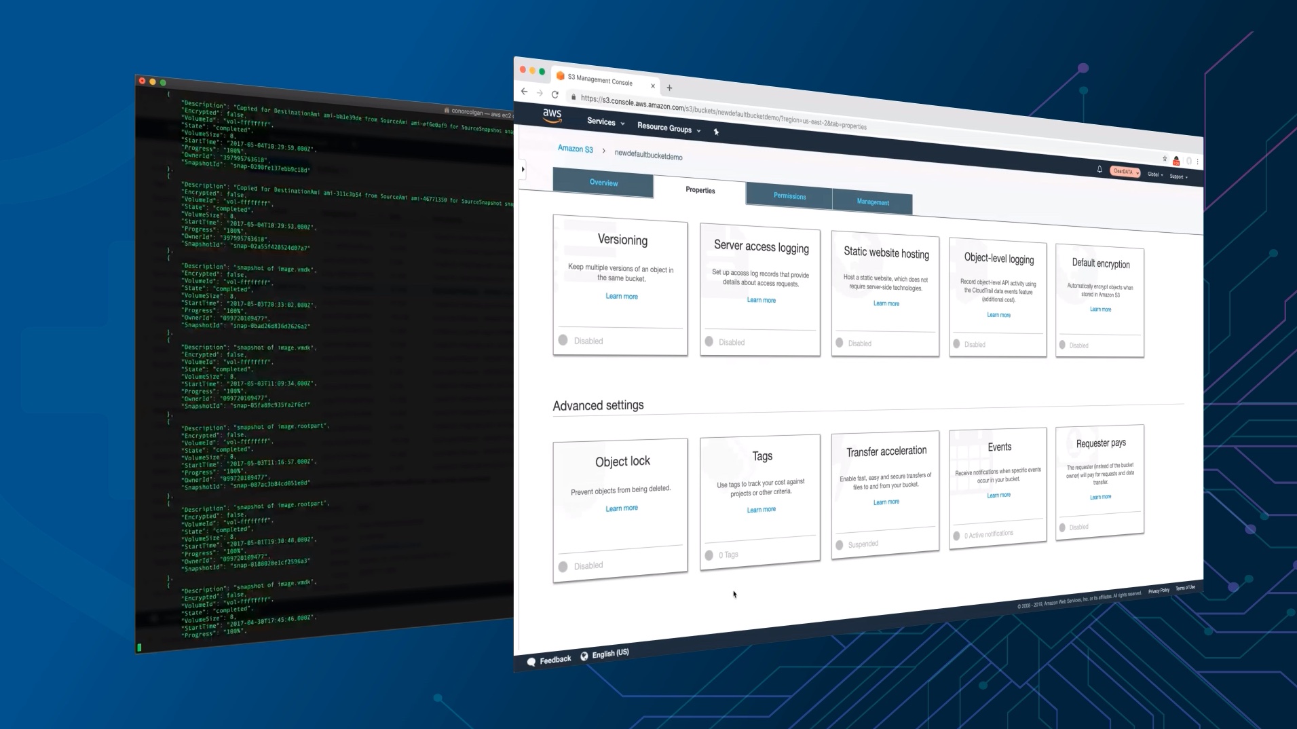Open a new browser tab with the plus icon
The width and height of the screenshot is (1297, 729).
(x=670, y=88)
